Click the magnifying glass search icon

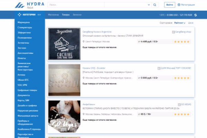(155, 5)
